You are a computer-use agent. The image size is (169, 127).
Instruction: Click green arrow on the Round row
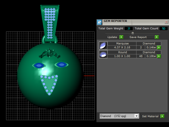click(x=159, y=56)
